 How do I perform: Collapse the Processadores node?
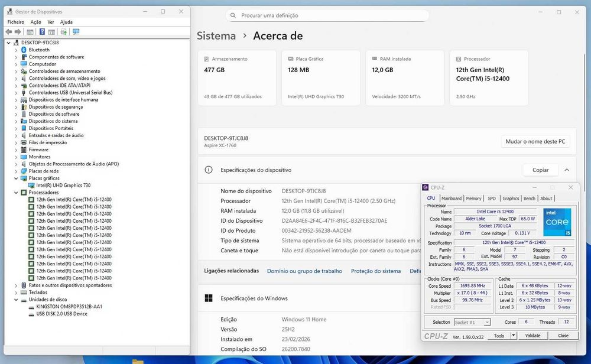coord(16,193)
